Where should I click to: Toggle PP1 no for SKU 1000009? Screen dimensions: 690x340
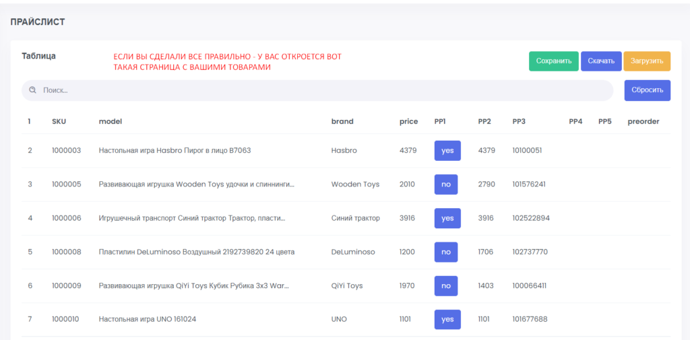coord(446,286)
